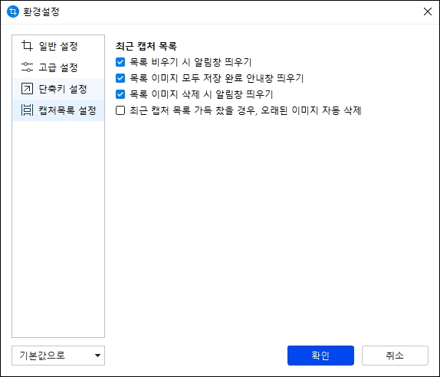Confirm settings with the 확인 button
This screenshot has height=377, width=440.
[320, 356]
